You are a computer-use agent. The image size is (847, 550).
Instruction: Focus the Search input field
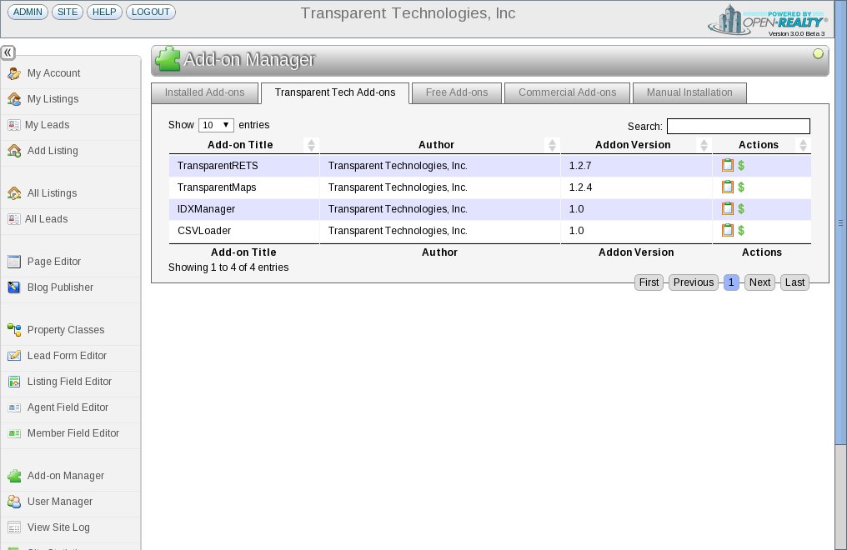[738, 127]
